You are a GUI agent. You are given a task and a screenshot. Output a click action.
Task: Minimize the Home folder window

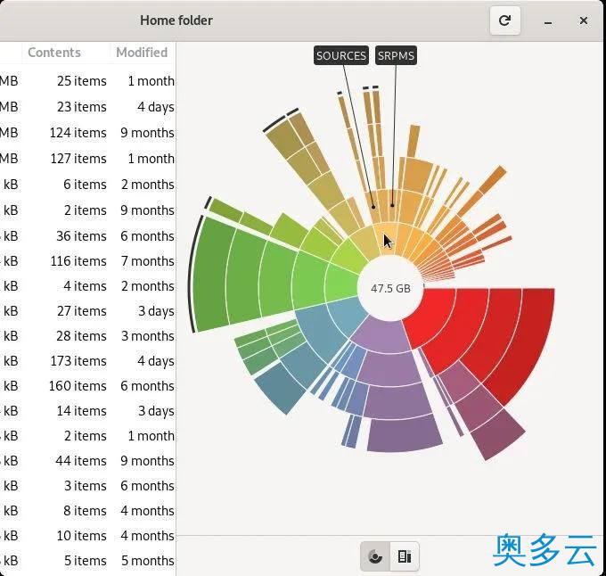click(x=547, y=21)
